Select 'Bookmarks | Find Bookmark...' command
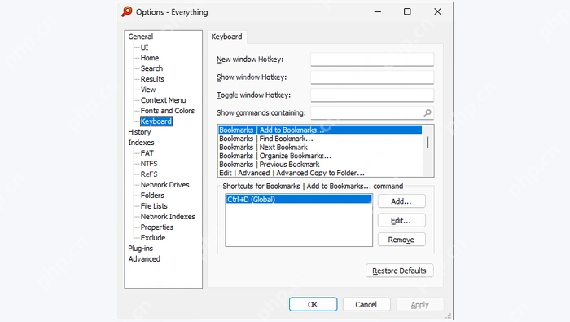The height and width of the screenshot is (322, 570). pos(320,139)
